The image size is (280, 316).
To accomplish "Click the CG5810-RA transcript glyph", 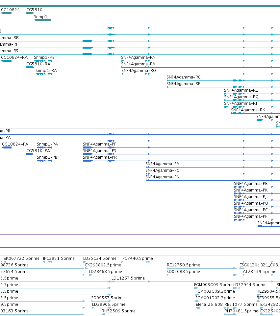I will tap(30, 67).
